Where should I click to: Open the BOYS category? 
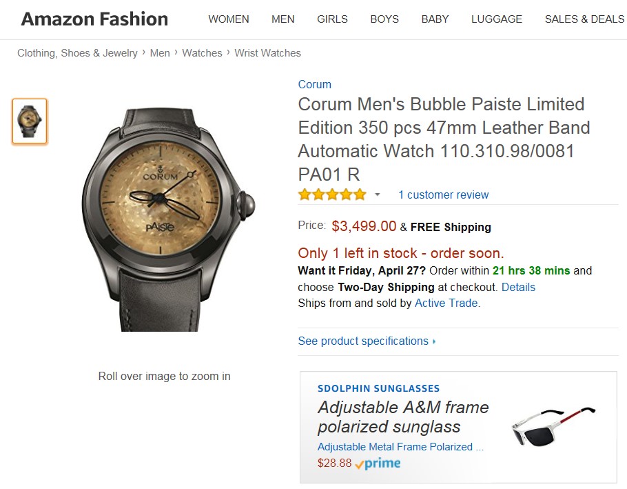384,19
